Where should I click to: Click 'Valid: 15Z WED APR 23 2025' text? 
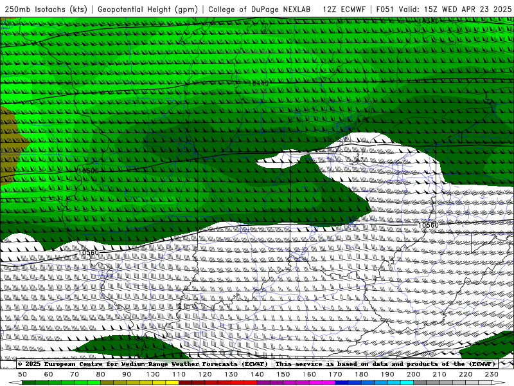coord(456,9)
